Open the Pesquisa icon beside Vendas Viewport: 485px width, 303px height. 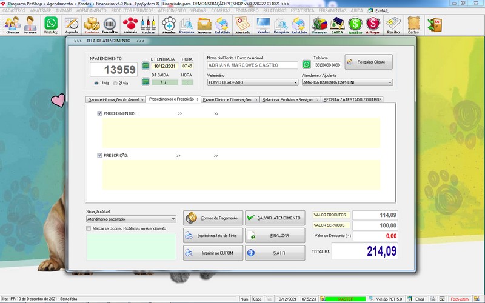pyautogui.click(x=281, y=25)
